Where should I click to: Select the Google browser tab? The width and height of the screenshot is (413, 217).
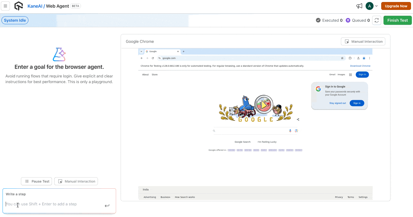[162, 51]
